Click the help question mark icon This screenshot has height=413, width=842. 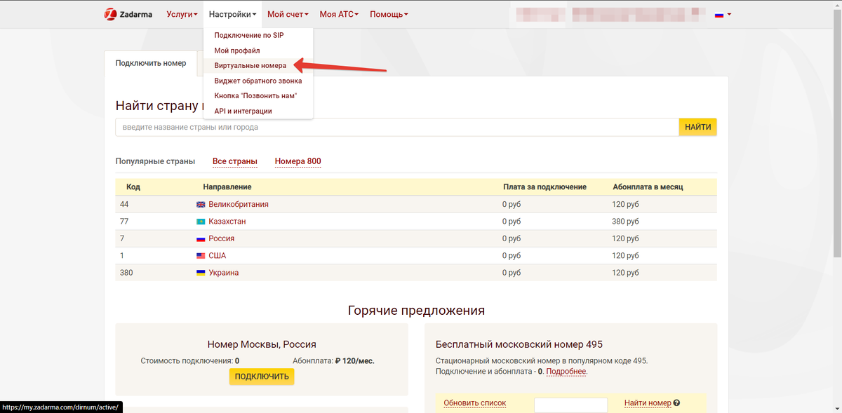677,403
